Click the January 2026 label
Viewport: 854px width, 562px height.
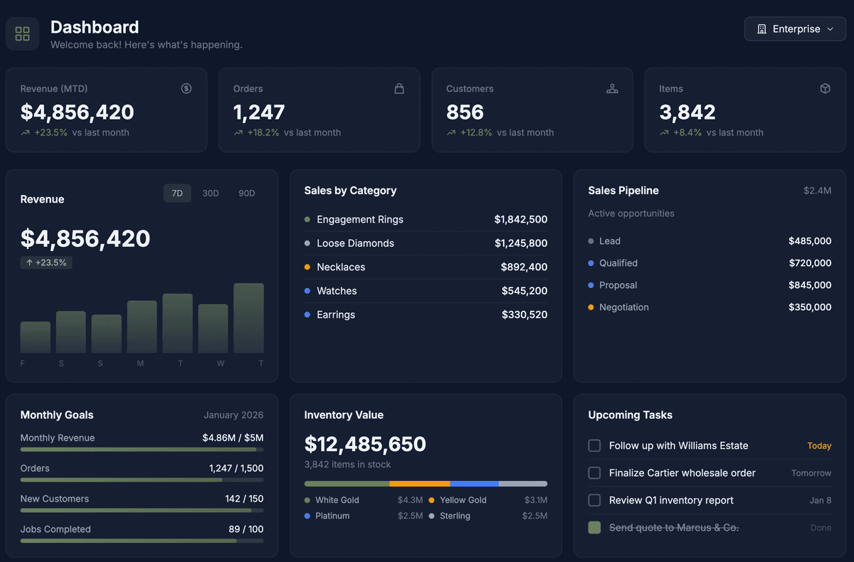click(x=233, y=415)
